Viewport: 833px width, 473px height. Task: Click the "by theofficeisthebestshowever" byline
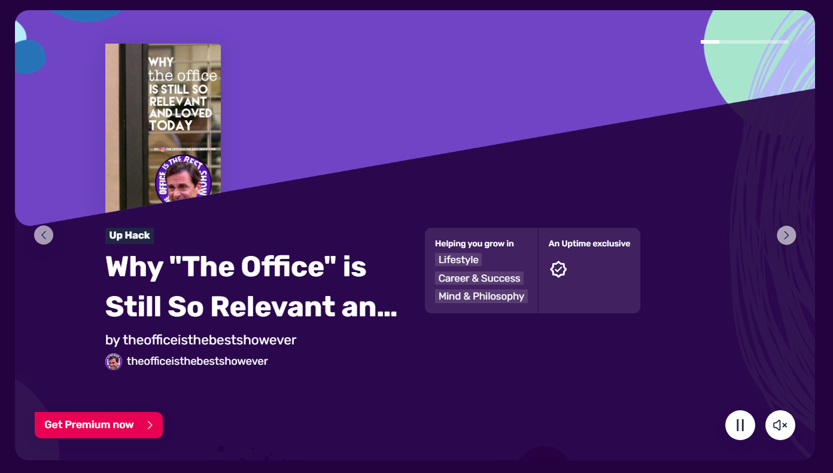point(200,340)
